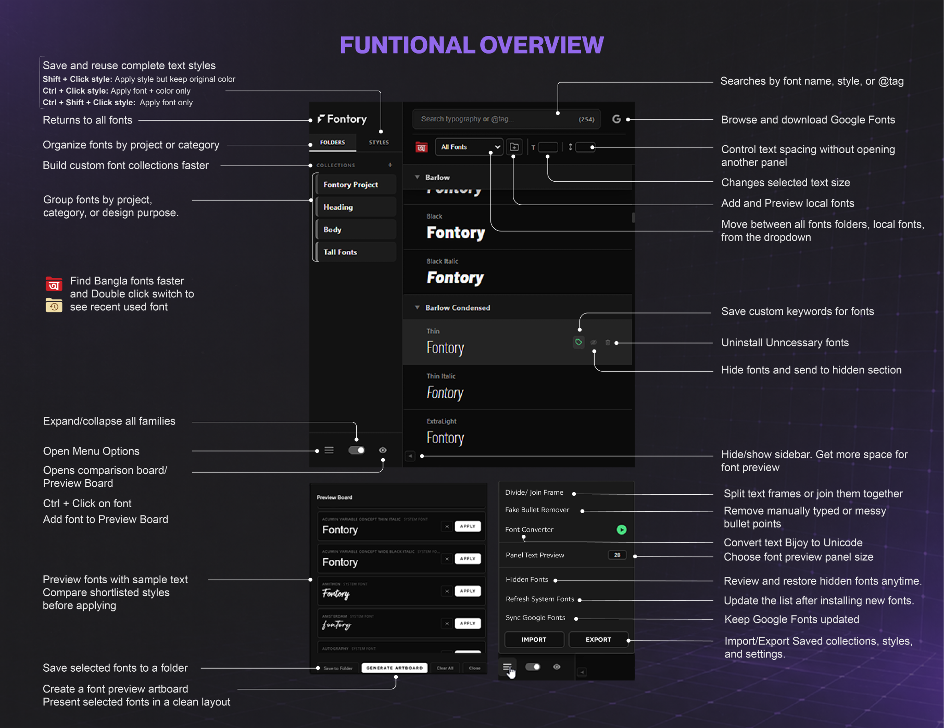Click the text size input box after T
This screenshot has height=728, width=944.
point(548,147)
